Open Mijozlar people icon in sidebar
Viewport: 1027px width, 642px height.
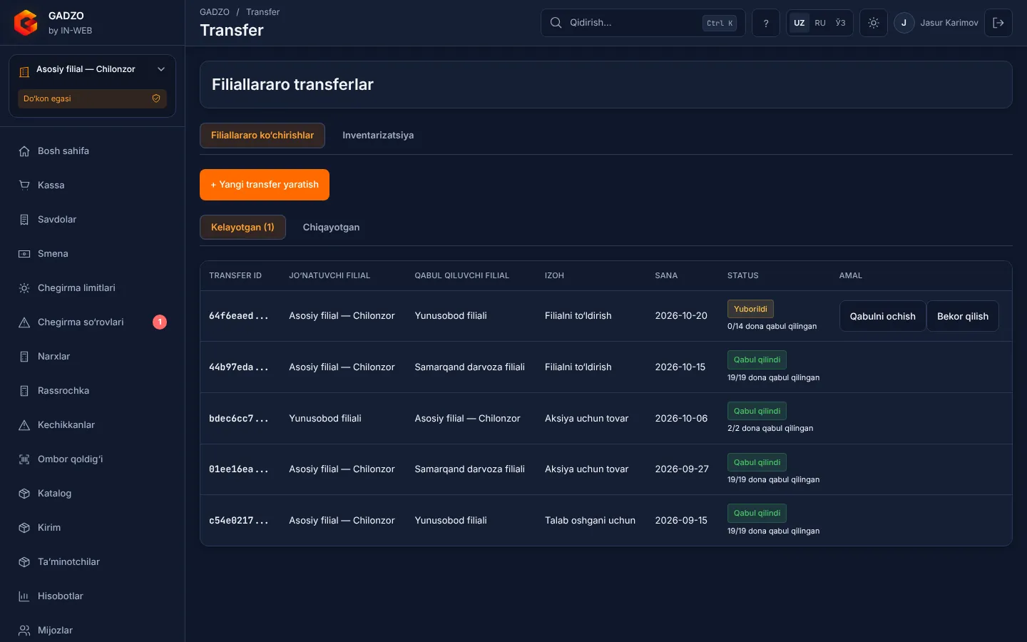pos(24,631)
